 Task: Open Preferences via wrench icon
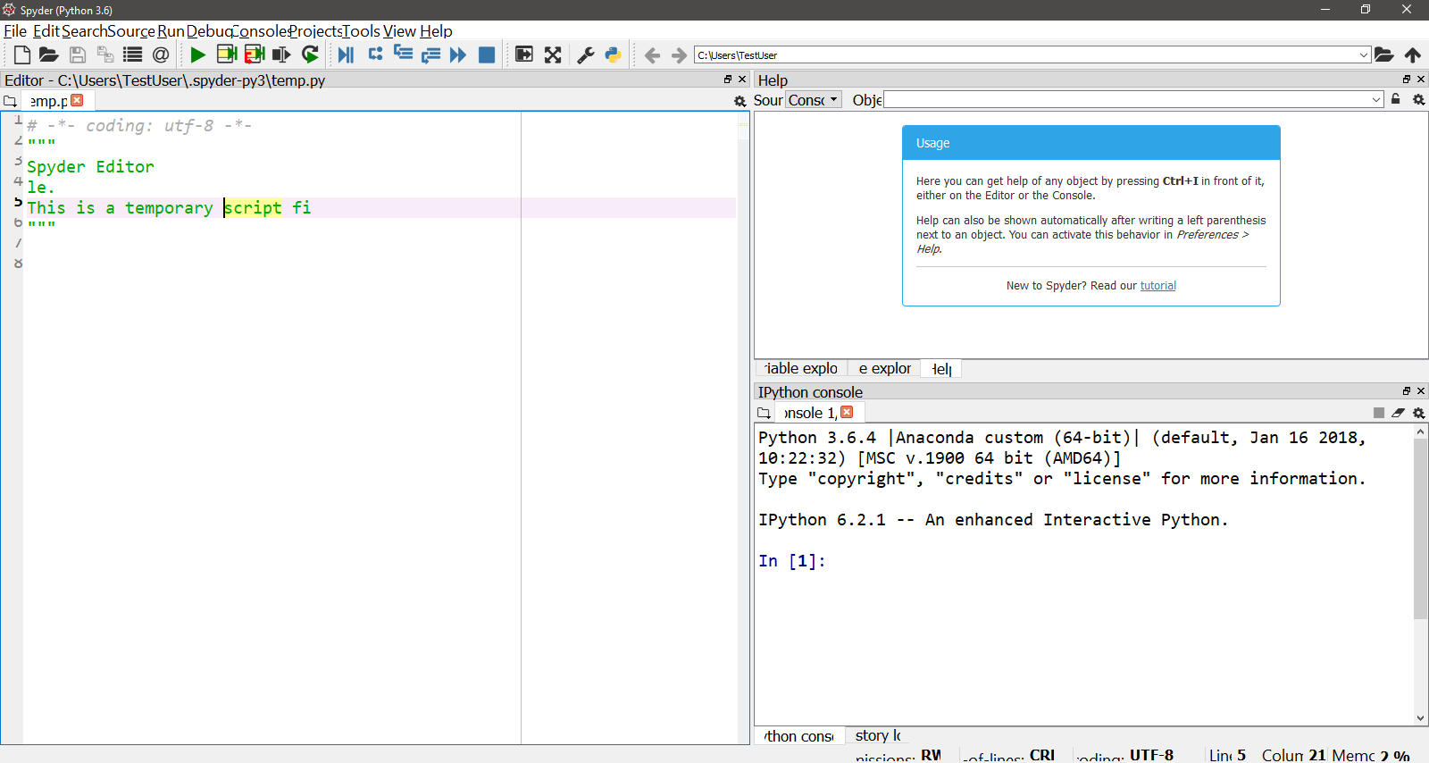586,54
